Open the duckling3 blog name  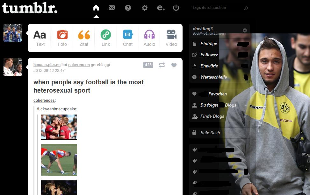203,29
